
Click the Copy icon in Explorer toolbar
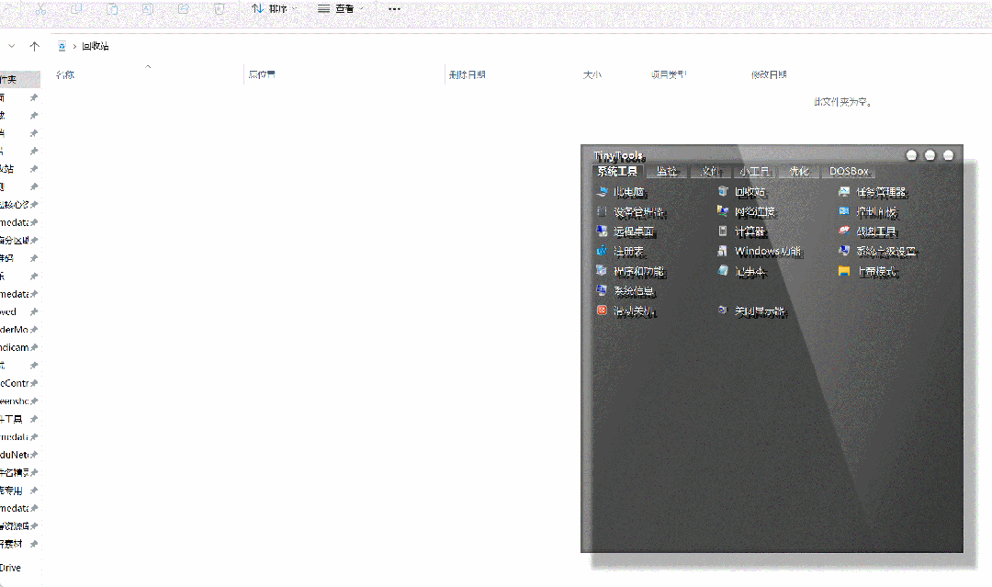(76, 9)
